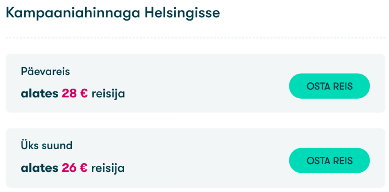Click the word alates in Päevareis card
This screenshot has height=192, width=389.
(40, 93)
